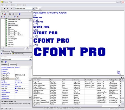Pin the Installed Fonts panel
This screenshot has width=125, height=110.
click(x=29, y=12)
